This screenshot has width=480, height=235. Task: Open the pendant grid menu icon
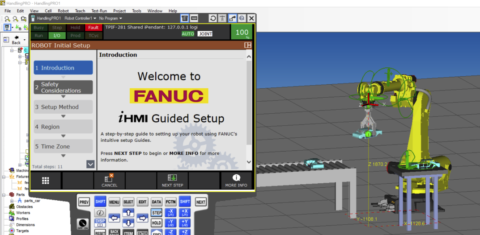click(46, 180)
